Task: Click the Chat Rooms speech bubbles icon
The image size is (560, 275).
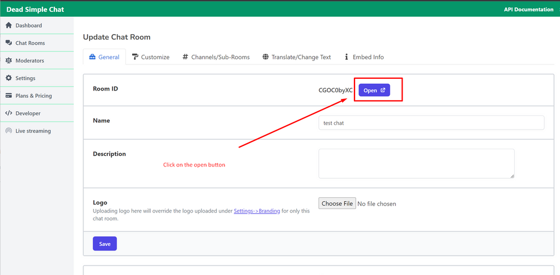Action: [8, 43]
